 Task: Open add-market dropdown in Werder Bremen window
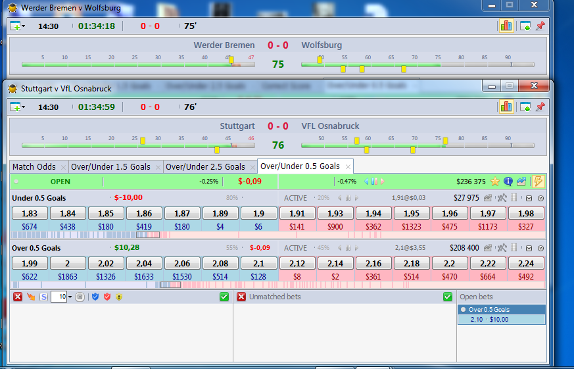(x=17, y=26)
